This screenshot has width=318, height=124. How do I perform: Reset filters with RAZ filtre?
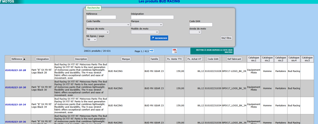click(x=226, y=38)
